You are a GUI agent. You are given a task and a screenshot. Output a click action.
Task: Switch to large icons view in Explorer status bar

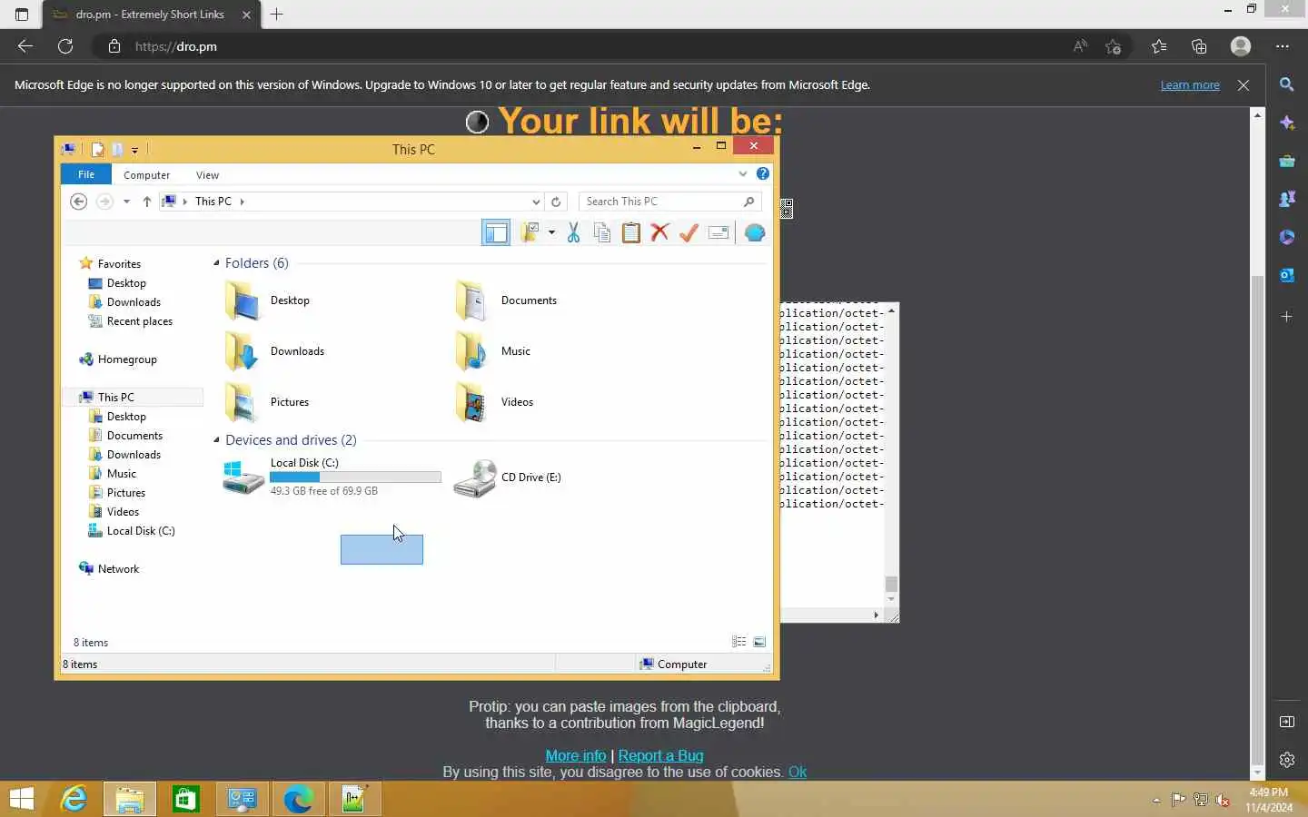coord(759,642)
